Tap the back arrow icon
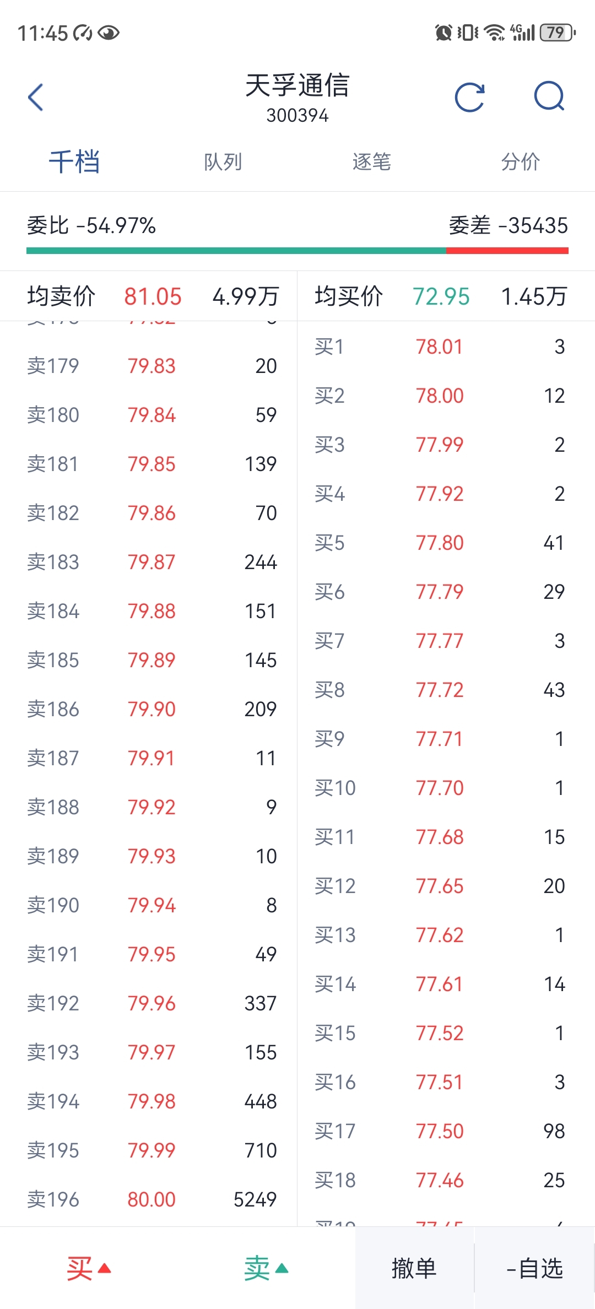This screenshot has width=595, height=1309. (x=36, y=98)
